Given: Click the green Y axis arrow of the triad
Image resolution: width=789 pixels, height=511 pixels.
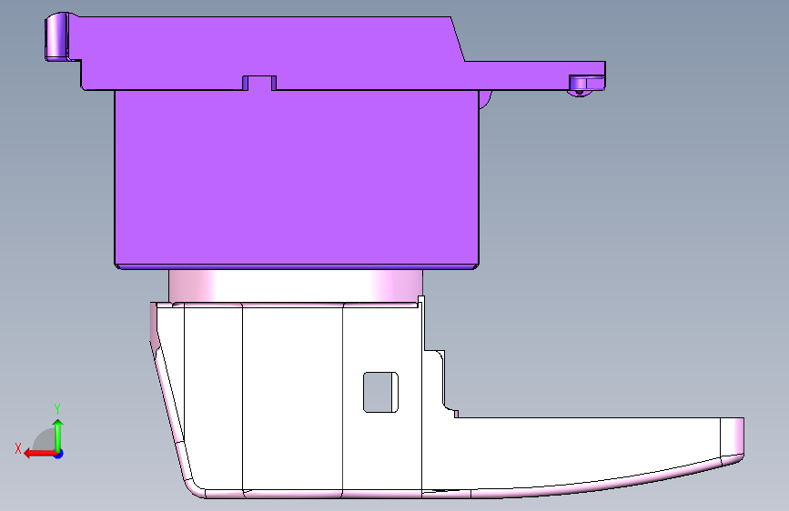Looking at the screenshot, I should [x=58, y=435].
